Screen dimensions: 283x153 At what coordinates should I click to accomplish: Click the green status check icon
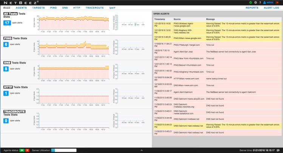(x=251, y=3)
